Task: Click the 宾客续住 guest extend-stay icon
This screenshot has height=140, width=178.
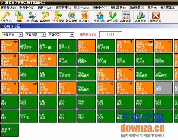Action: 45,17
